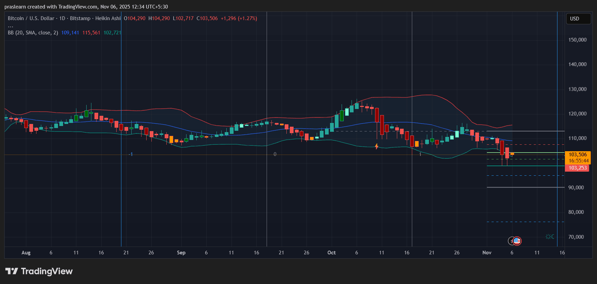The height and width of the screenshot is (284, 597).
Task: Click the red 103,253 price label
Action: pyautogui.click(x=578, y=168)
